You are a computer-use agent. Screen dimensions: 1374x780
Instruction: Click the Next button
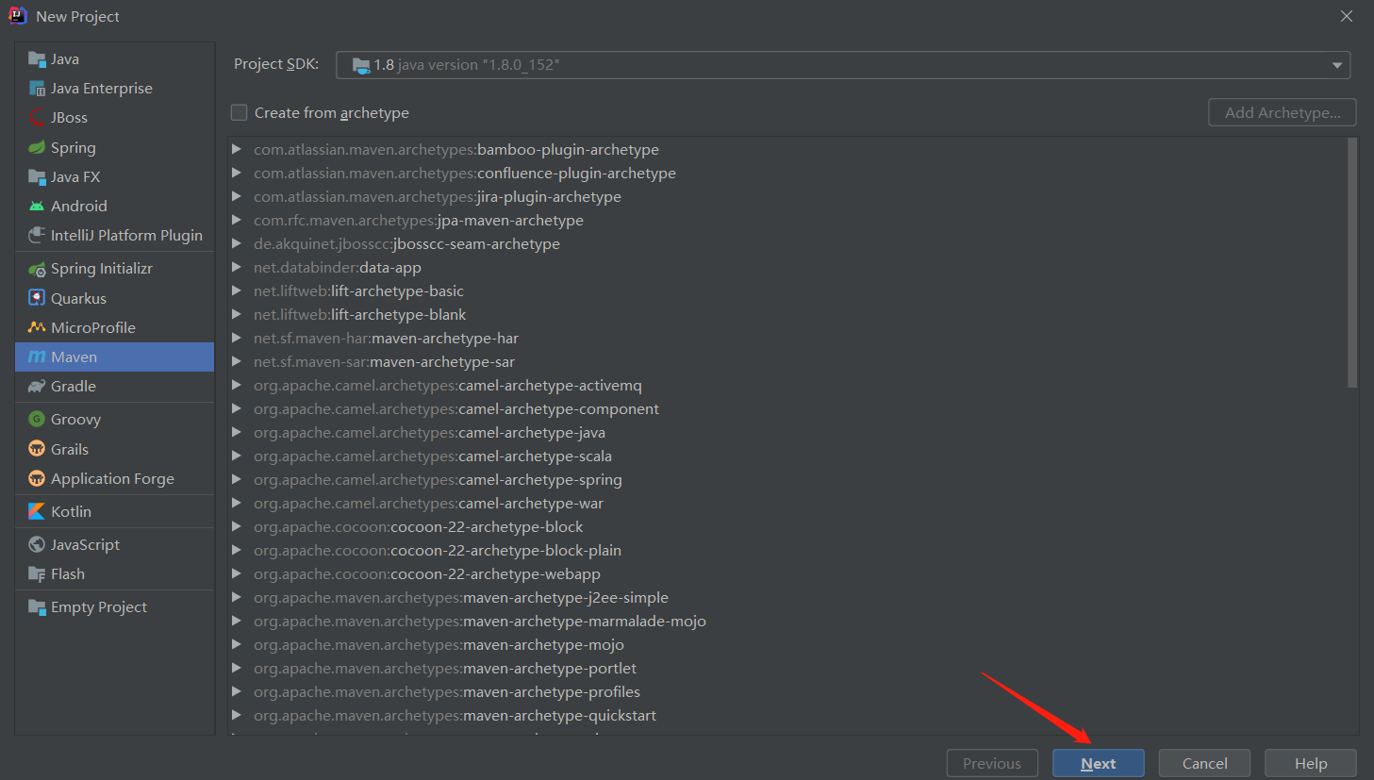pos(1099,763)
